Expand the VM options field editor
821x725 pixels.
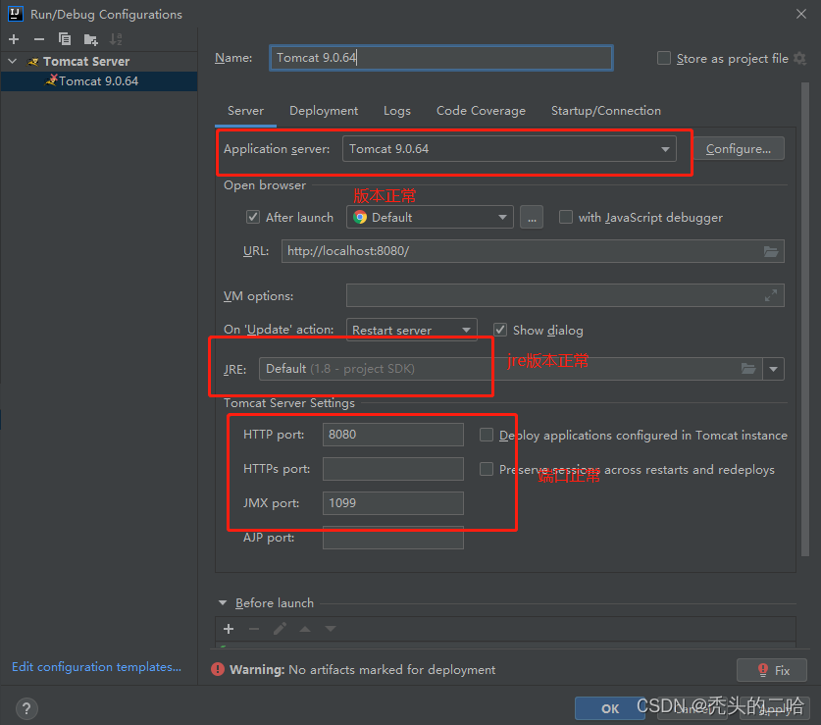click(771, 295)
